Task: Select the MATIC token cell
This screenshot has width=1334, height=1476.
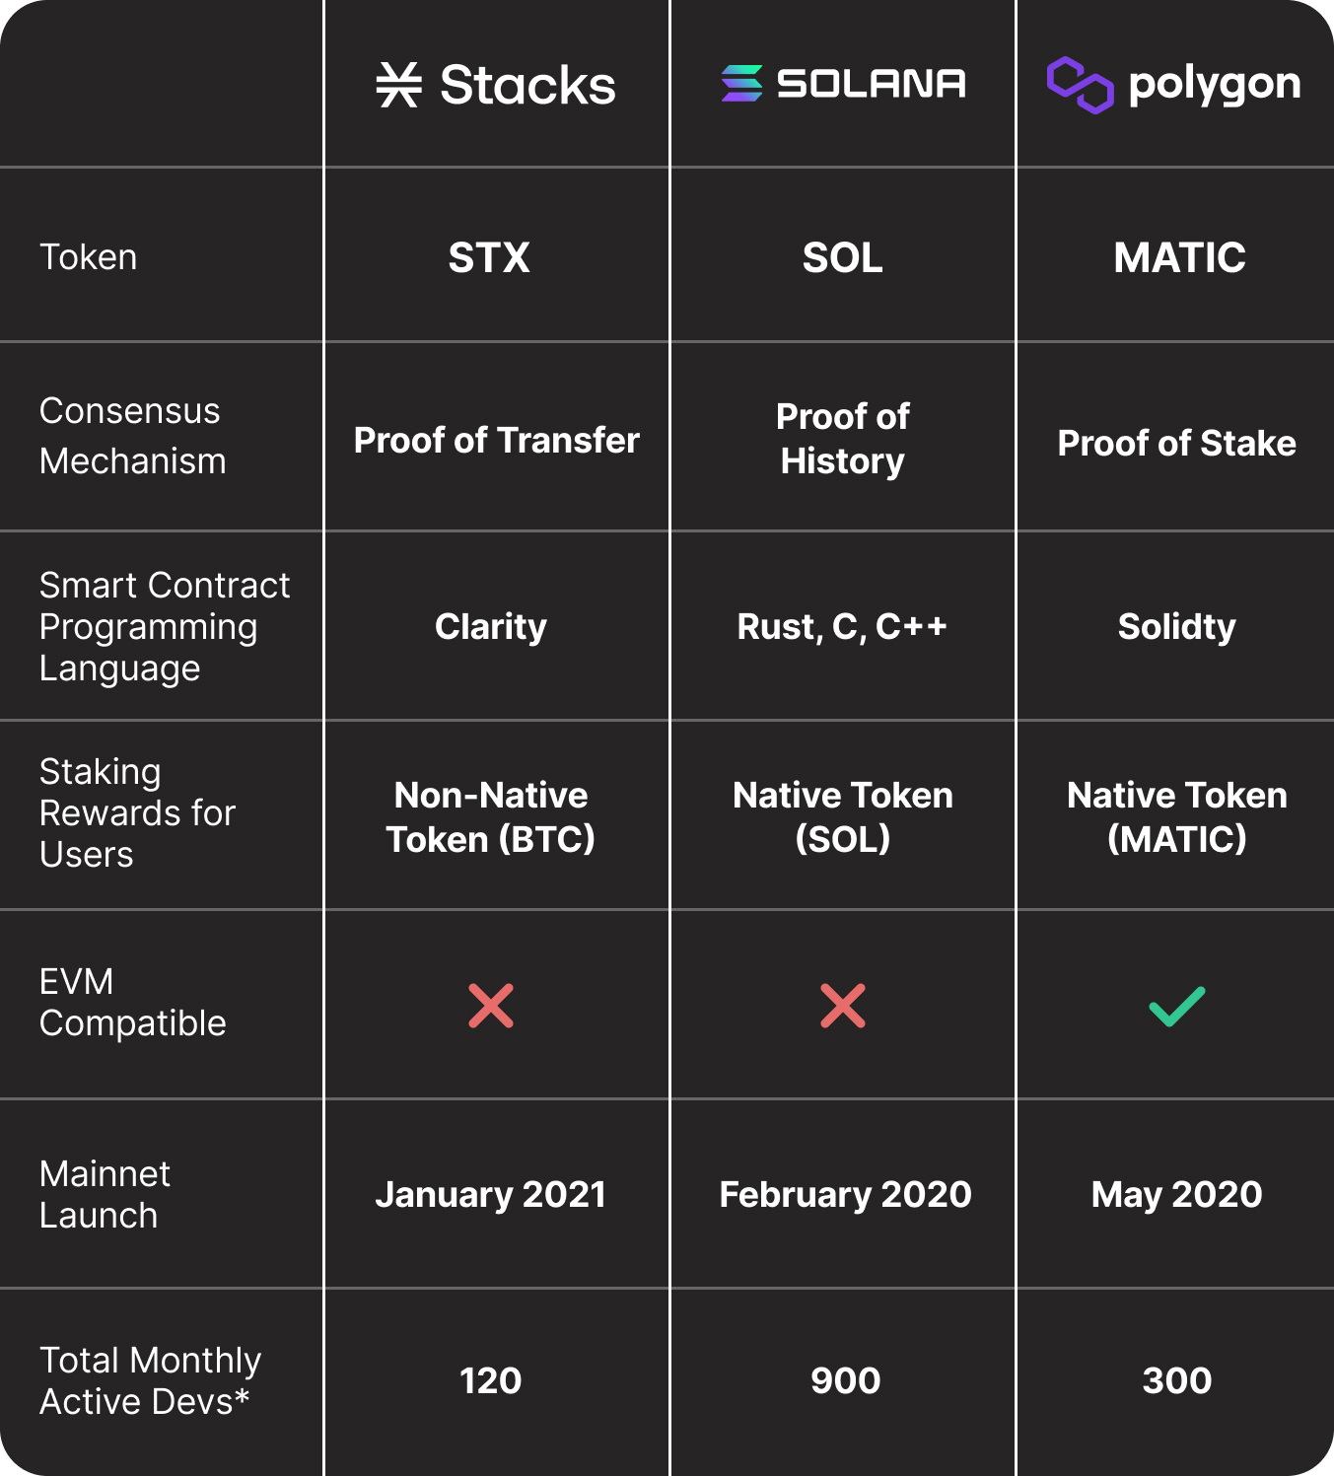Action: point(1179,257)
